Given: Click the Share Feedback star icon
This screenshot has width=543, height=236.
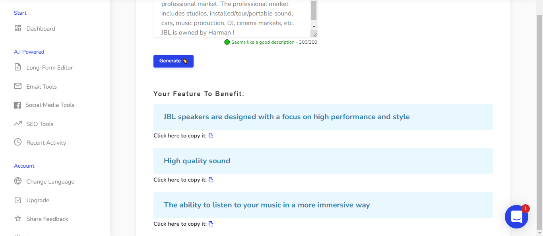Looking at the screenshot, I should coord(17,219).
